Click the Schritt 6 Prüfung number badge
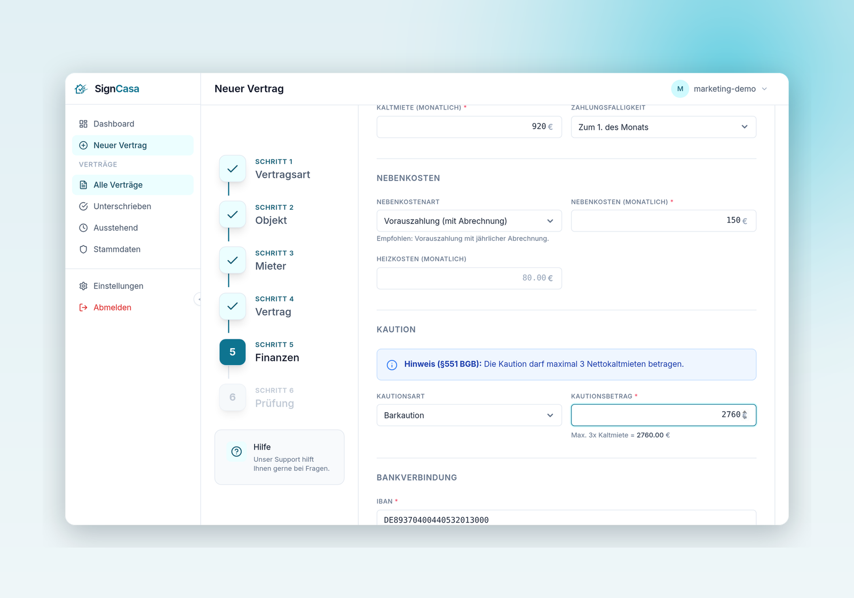The height and width of the screenshot is (598, 854). pos(233,397)
